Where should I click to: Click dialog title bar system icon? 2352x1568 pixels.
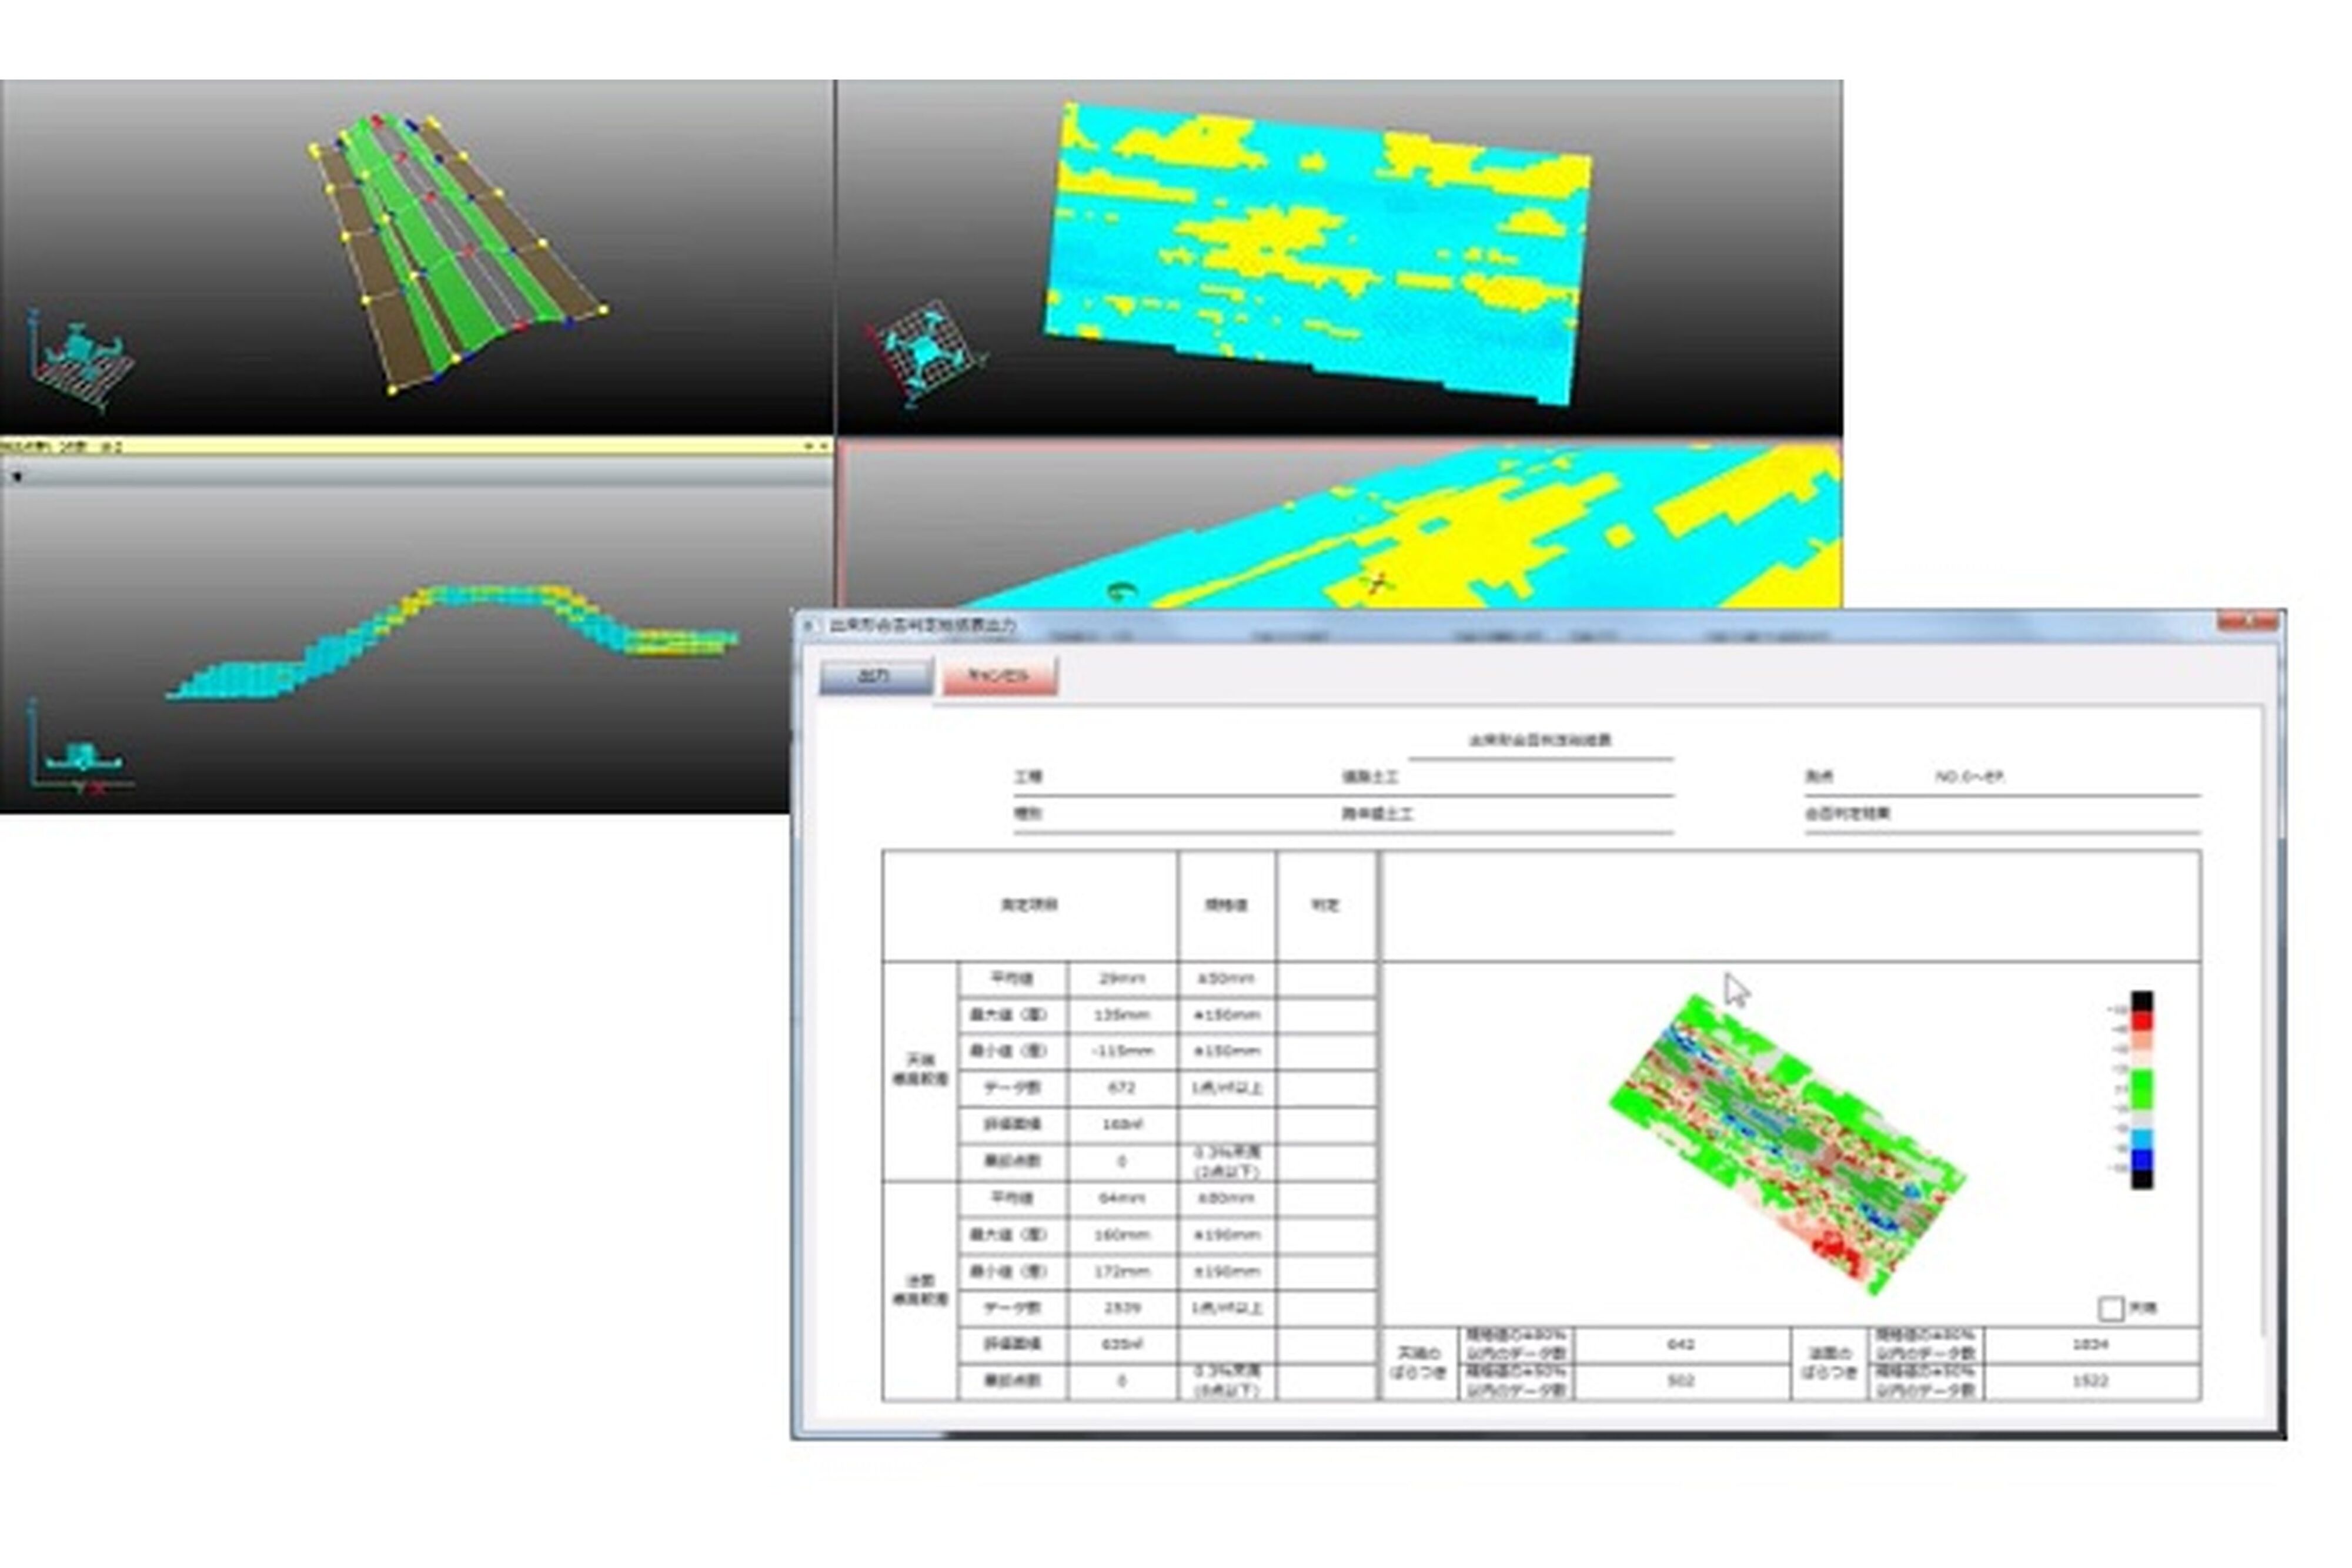coord(809,625)
